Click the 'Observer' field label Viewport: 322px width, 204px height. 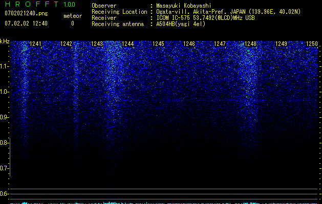click(x=104, y=6)
